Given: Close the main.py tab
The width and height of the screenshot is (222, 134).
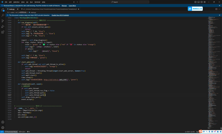Looking at the screenshot, I should [x=18, y=9].
